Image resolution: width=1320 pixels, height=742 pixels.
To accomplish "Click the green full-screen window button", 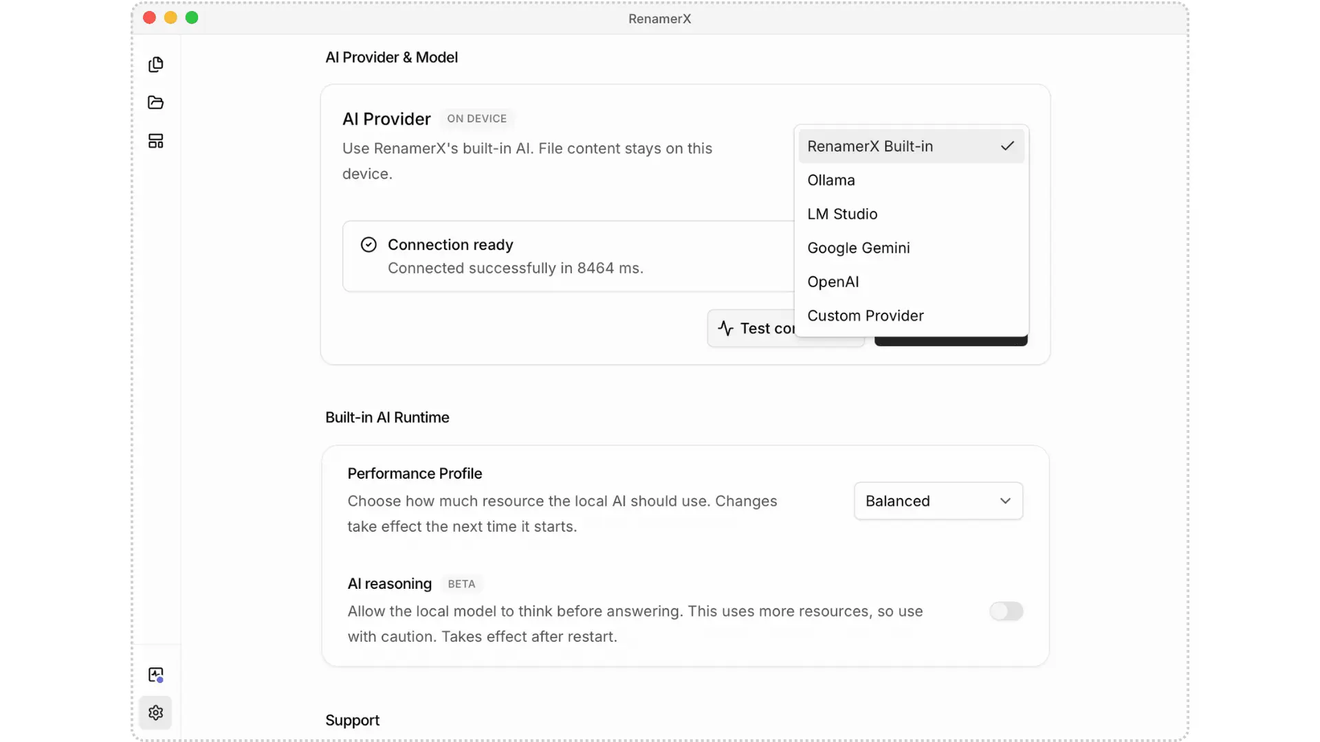I will tap(192, 18).
